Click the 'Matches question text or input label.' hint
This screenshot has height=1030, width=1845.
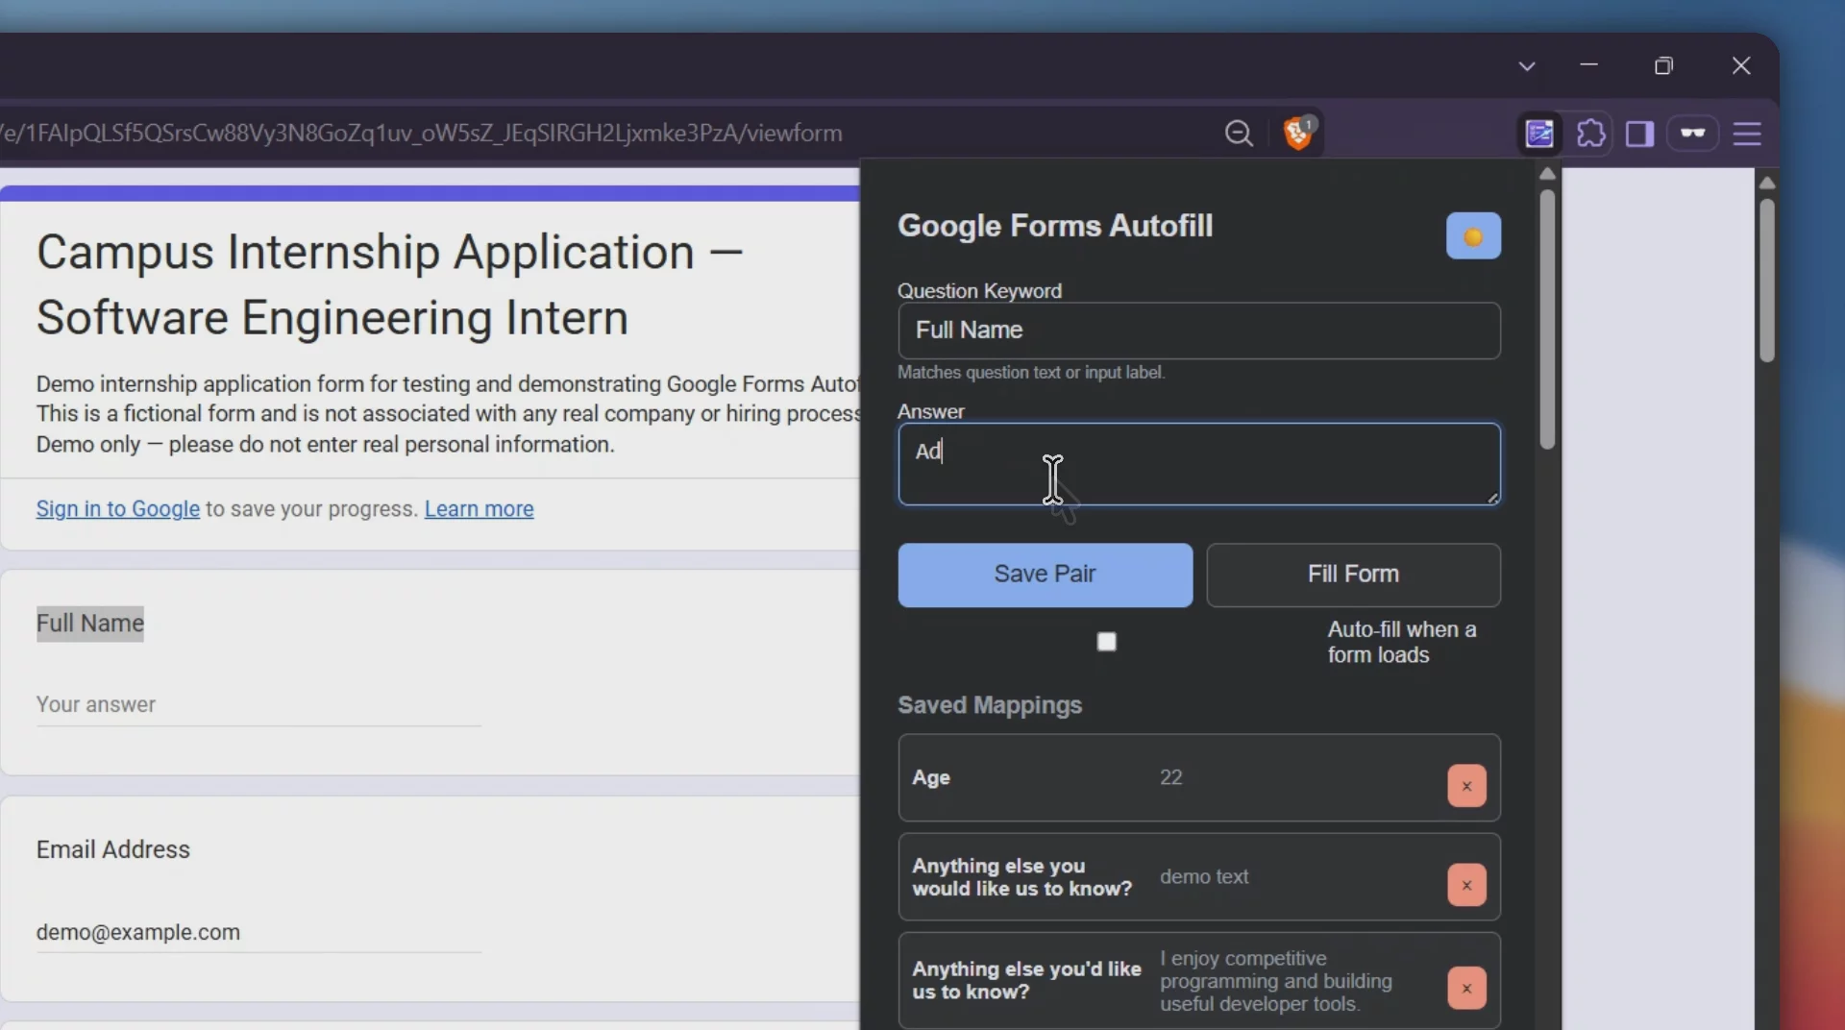1031,373
